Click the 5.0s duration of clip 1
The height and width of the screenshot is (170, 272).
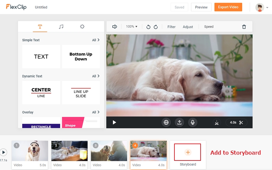coord(43,165)
